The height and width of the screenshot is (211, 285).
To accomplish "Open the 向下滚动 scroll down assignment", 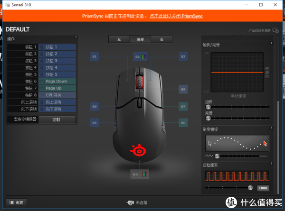I will 57,109.
